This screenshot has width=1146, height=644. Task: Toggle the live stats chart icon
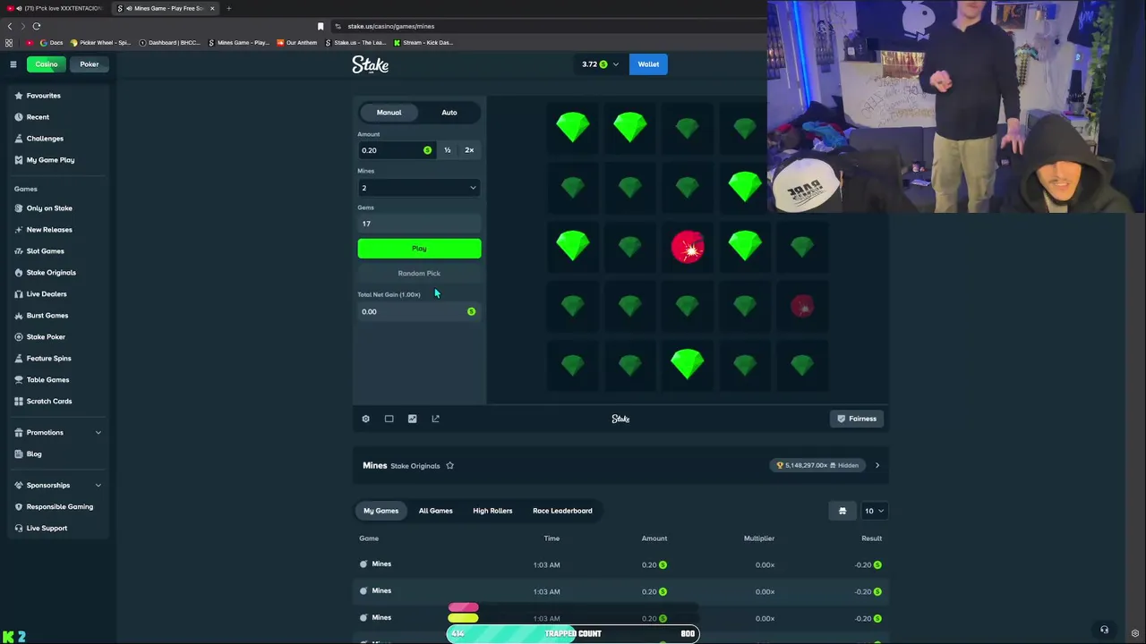point(412,419)
